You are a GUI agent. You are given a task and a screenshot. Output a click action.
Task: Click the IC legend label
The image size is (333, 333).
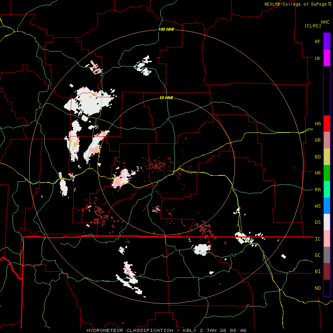[x=317, y=239]
